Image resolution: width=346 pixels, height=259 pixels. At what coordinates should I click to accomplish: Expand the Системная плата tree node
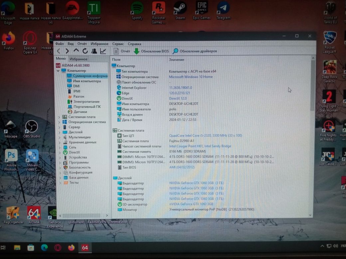59,117
